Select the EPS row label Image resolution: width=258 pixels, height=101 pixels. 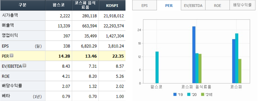tap(5, 46)
